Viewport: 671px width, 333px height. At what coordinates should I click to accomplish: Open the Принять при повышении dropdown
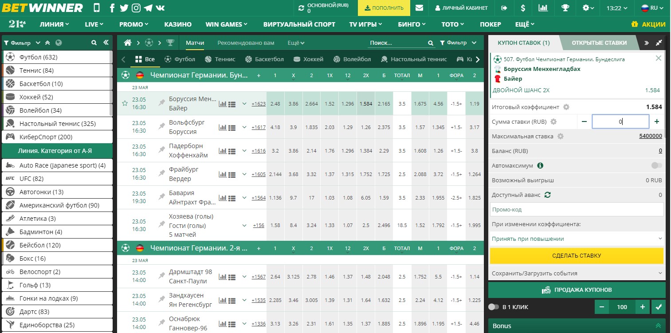pos(576,239)
